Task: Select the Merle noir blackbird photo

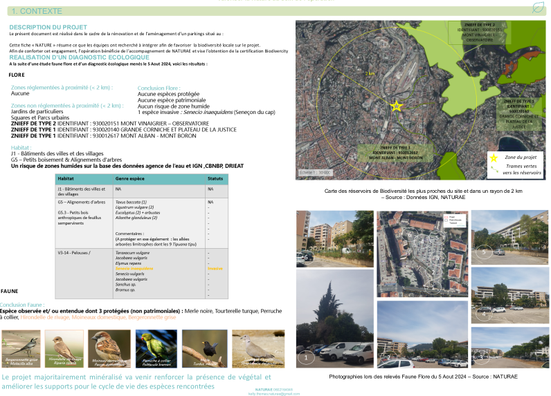Action: click(205, 348)
